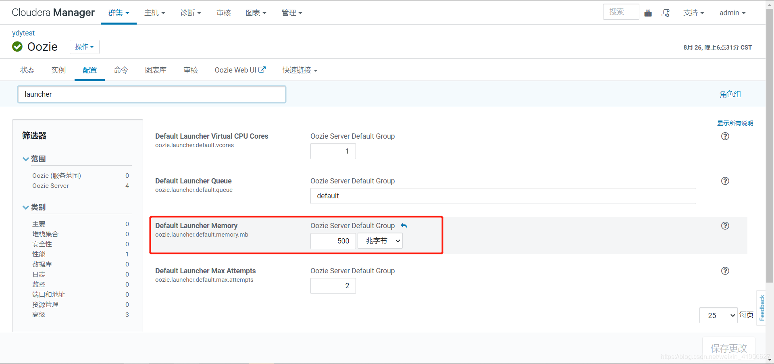The image size is (774, 364).
Task: Open the 操作 actions dropdown
Action: (85, 47)
